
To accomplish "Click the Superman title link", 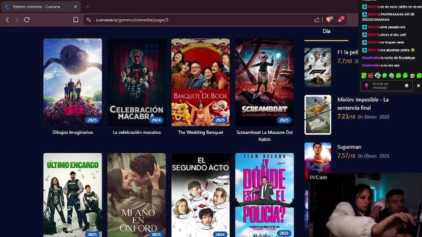I will click(349, 147).
